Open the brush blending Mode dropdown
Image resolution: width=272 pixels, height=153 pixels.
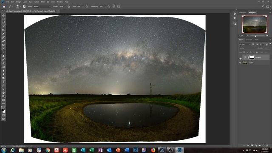[x=42, y=6]
